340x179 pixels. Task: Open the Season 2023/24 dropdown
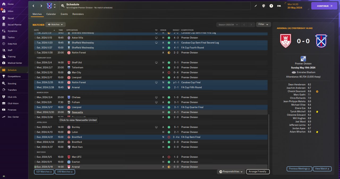point(228,24)
